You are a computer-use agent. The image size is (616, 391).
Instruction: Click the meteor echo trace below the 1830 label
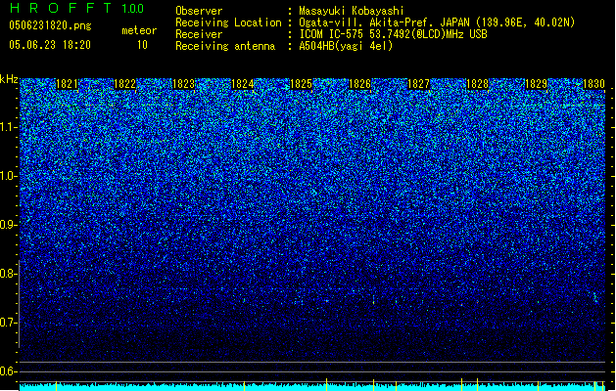click(595, 297)
